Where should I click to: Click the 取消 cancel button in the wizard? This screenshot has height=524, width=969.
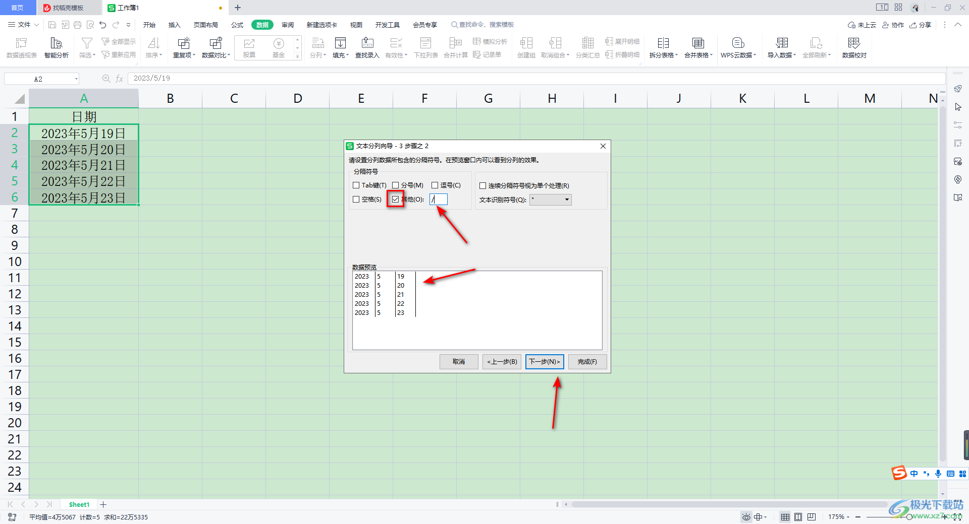[459, 362]
